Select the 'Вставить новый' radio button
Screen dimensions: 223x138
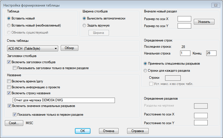tap(9, 18)
